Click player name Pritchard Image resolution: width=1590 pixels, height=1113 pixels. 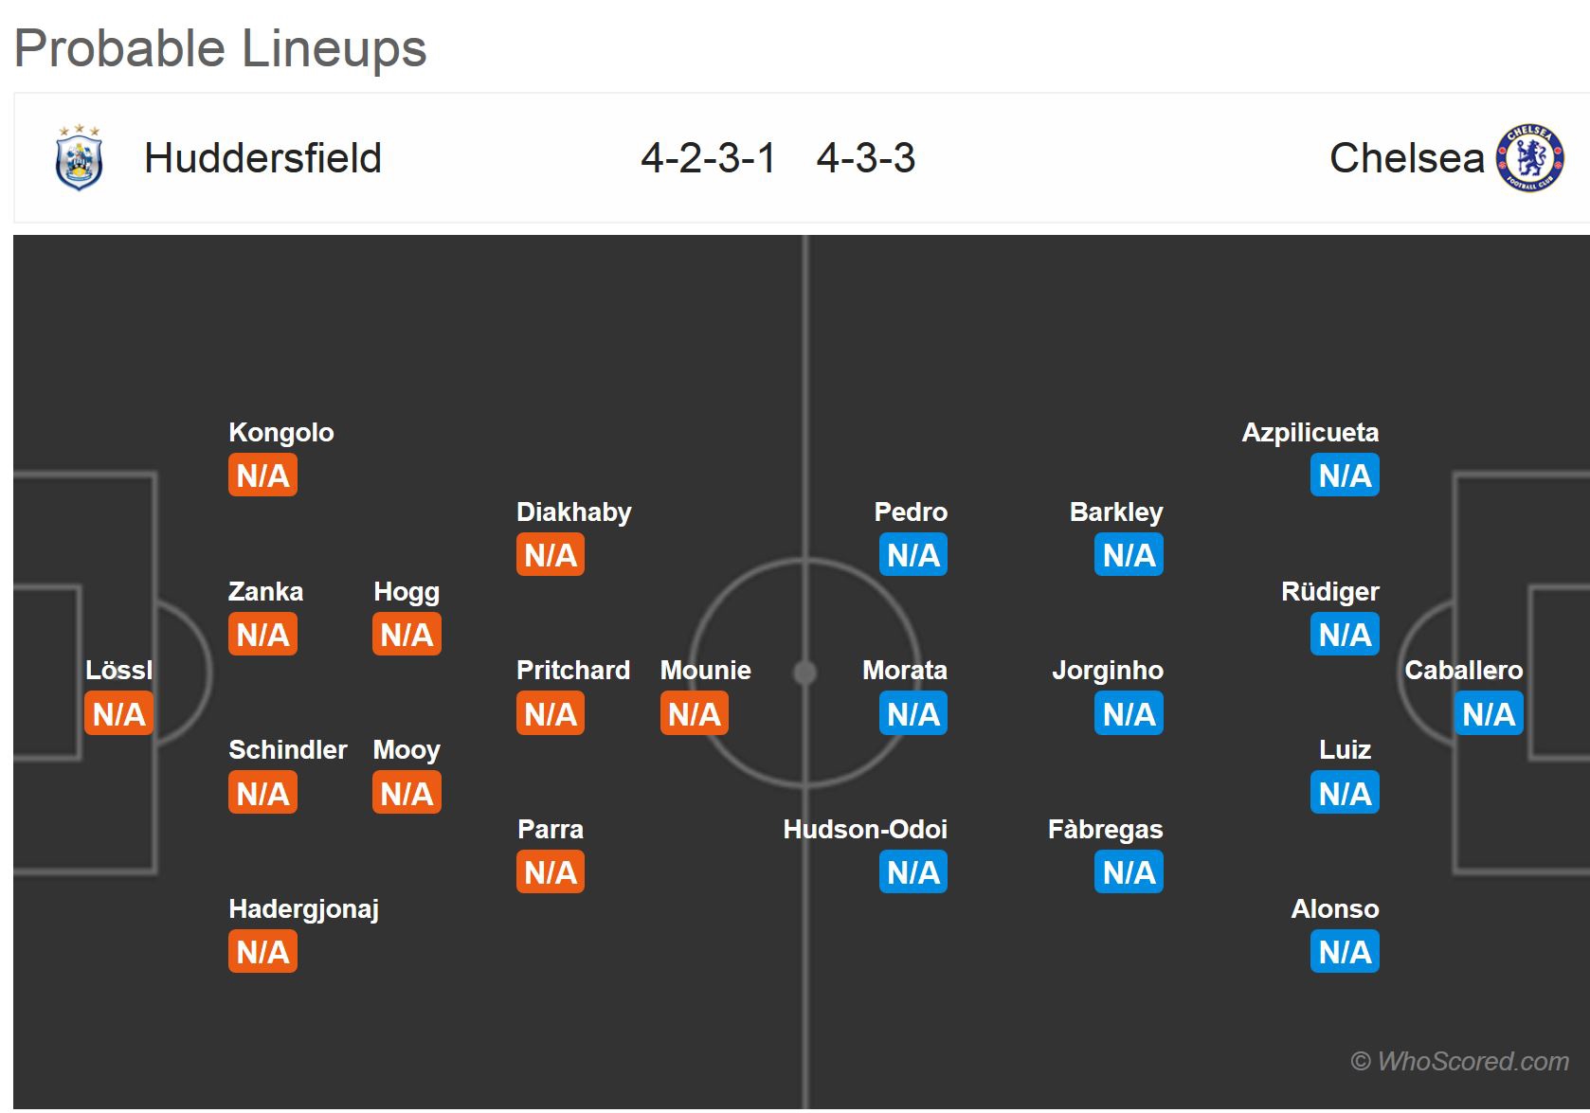(573, 671)
